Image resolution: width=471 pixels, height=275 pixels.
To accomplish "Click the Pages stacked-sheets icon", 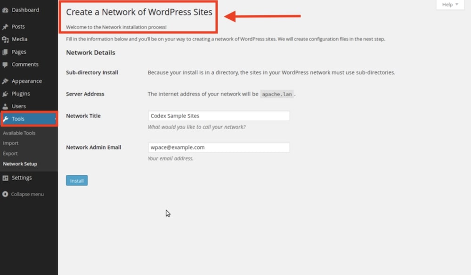I will [5, 52].
